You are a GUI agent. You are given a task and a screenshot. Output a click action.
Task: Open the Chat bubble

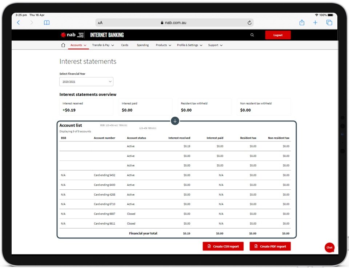329,247
